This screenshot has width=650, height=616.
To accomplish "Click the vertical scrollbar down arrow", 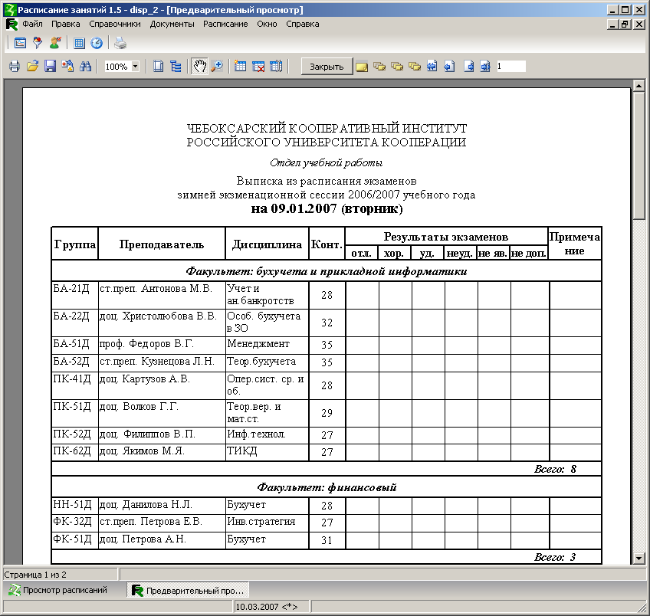I will pos(639,558).
